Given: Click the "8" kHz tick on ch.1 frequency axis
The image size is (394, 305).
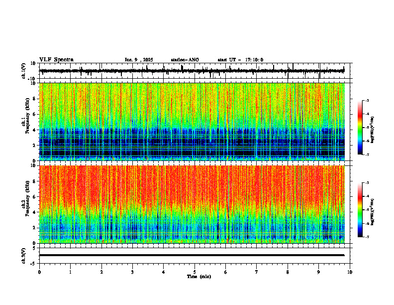Looking at the screenshot, I should click(x=34, y=99).
